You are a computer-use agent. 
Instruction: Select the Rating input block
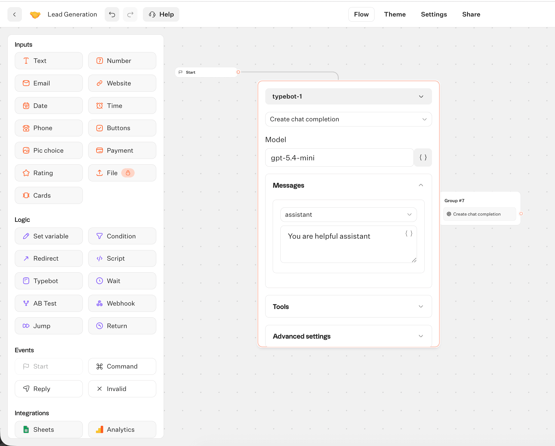49,173
